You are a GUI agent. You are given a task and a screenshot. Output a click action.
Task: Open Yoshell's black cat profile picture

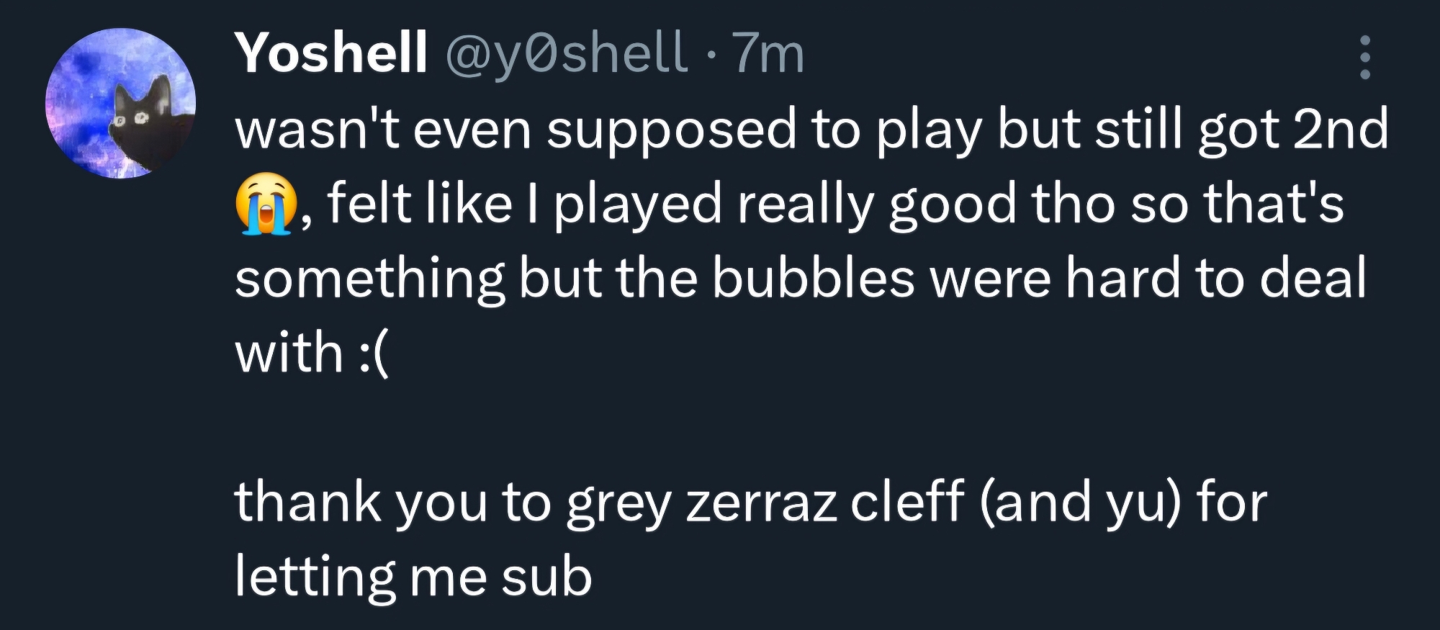(x=121, y=104)
